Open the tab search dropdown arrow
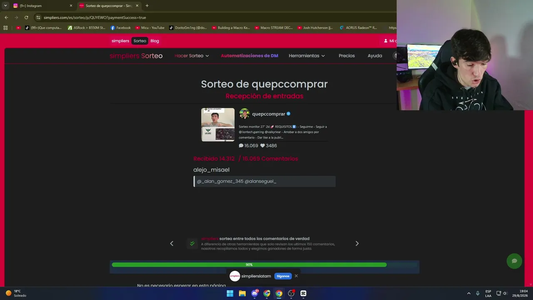Image resolution: width=533 pixels, height=300 pixels. pos(5,6)
